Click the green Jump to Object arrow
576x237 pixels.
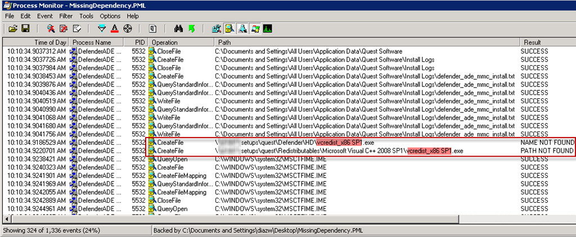click(x=191, y=28)
